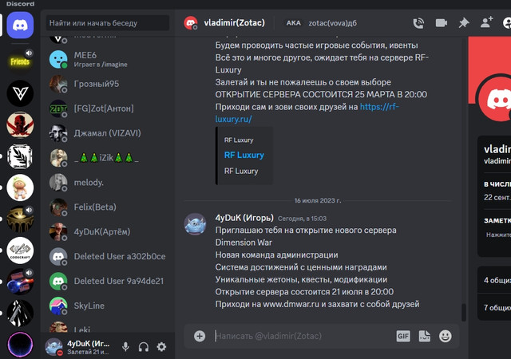511x359 pixels.
Task: Open Deleted User 9a94de21 conversation
Action: click(x=108, y=281)
